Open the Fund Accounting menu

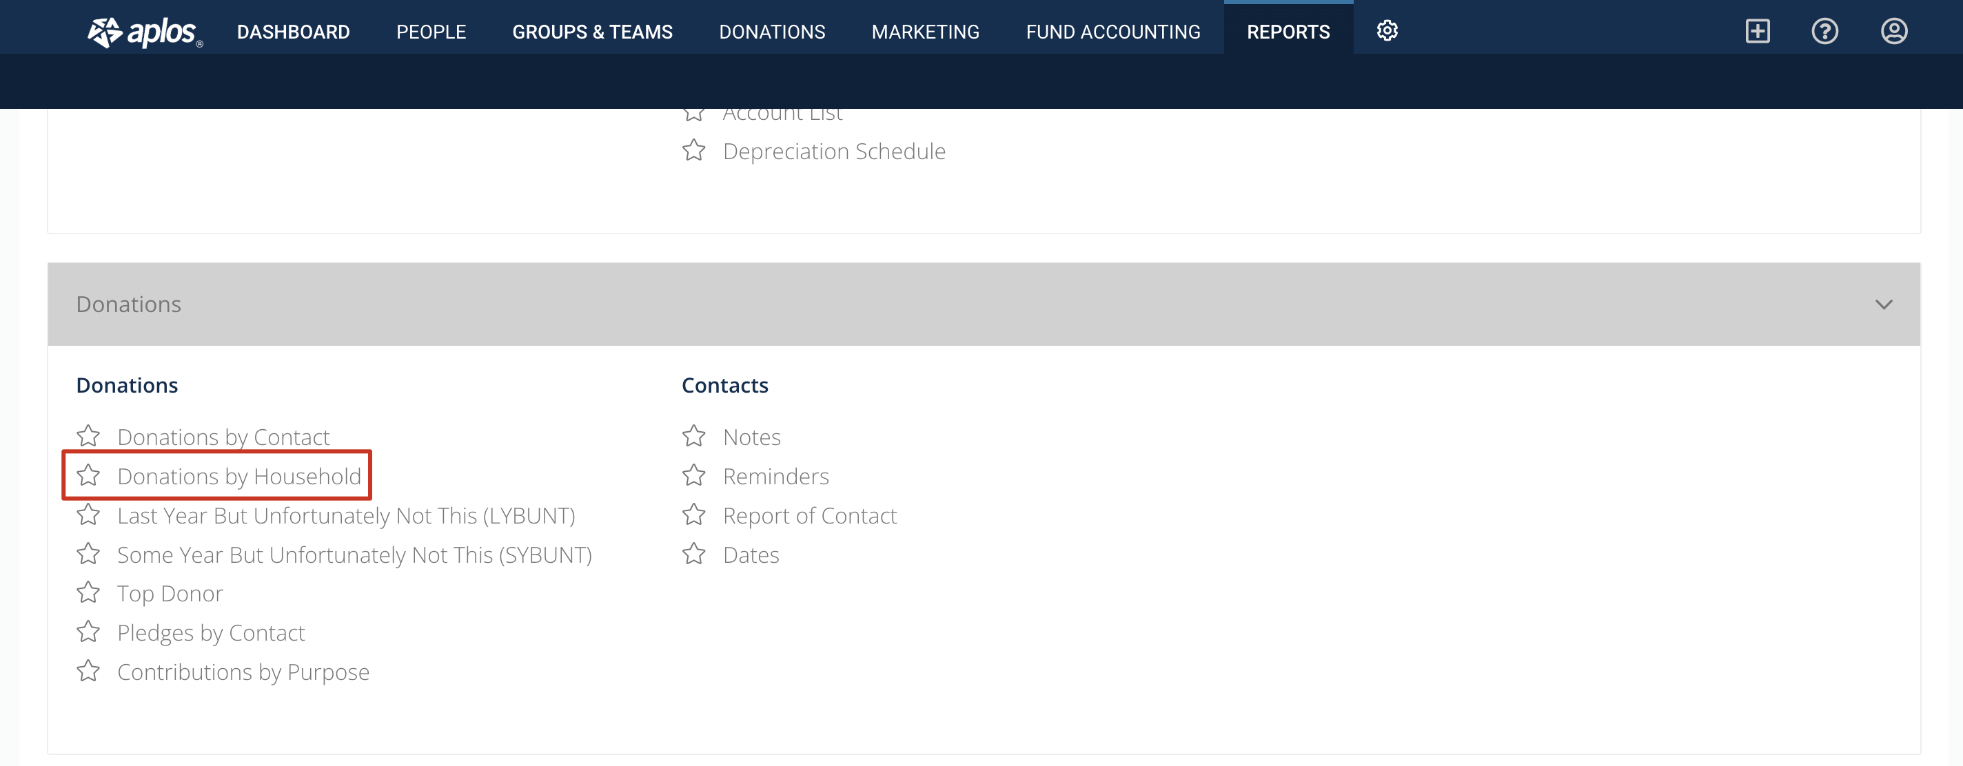(1112, 32)
